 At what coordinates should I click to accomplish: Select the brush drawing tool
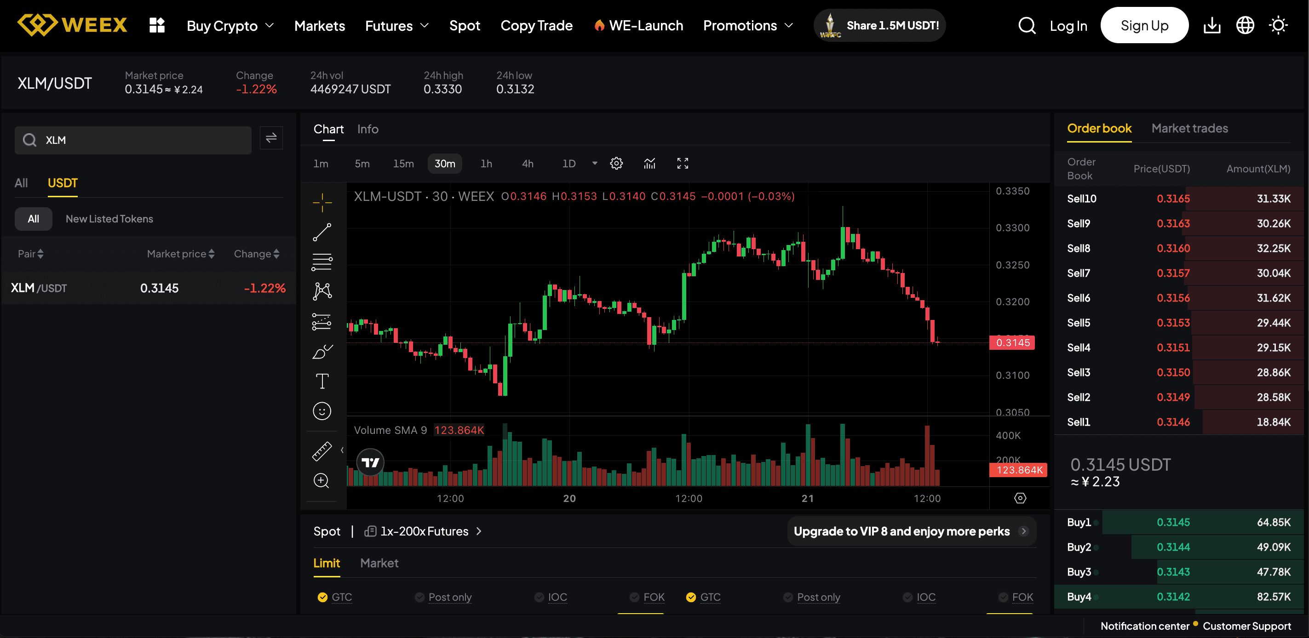tap(322, 351)
